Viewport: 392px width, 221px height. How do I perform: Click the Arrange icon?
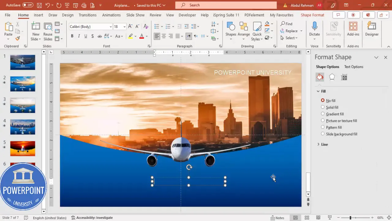pos(243,29)
